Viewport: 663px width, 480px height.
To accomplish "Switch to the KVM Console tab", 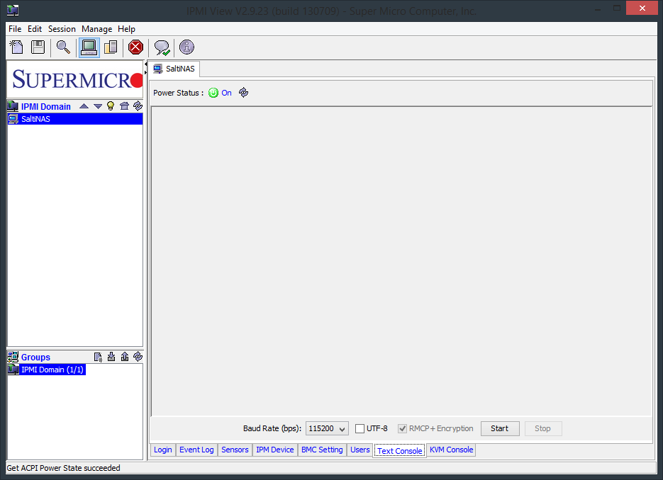I will [451, 450].
